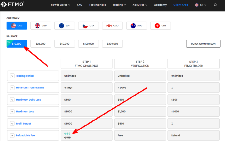The width and height of the screenshot is (225, 141).
Task: Choose the $100,000 balance
Action: point(88,44)
